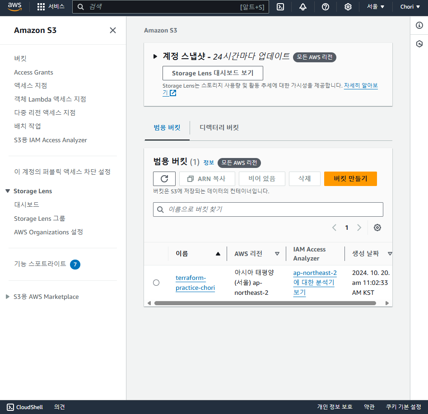428x414 pixels.
Task: Open the 서울 region dropdown
Action: click(375, 7)
